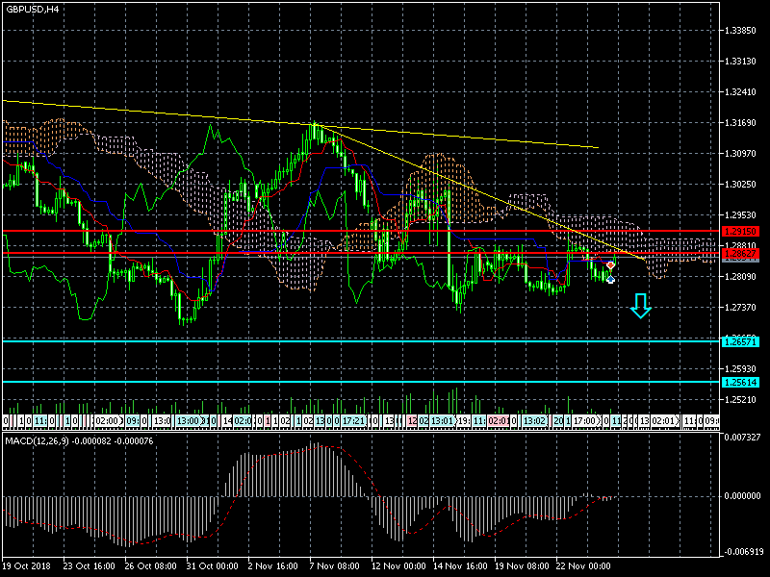Click the pink 02:01 event marker

(499, 421)
